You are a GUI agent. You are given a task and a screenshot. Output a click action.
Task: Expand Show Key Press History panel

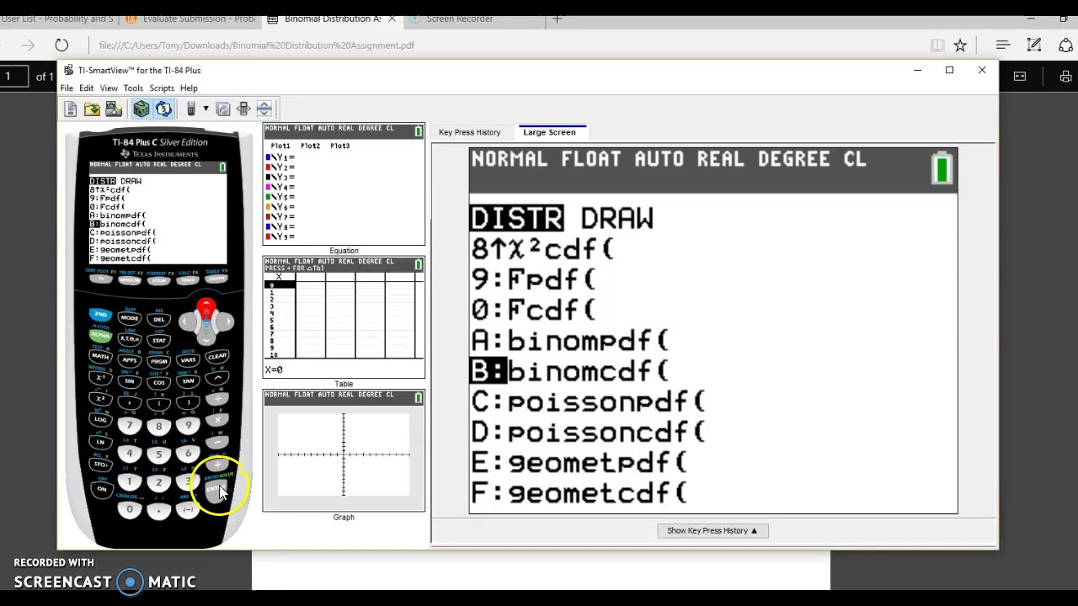tap(712, 530)
